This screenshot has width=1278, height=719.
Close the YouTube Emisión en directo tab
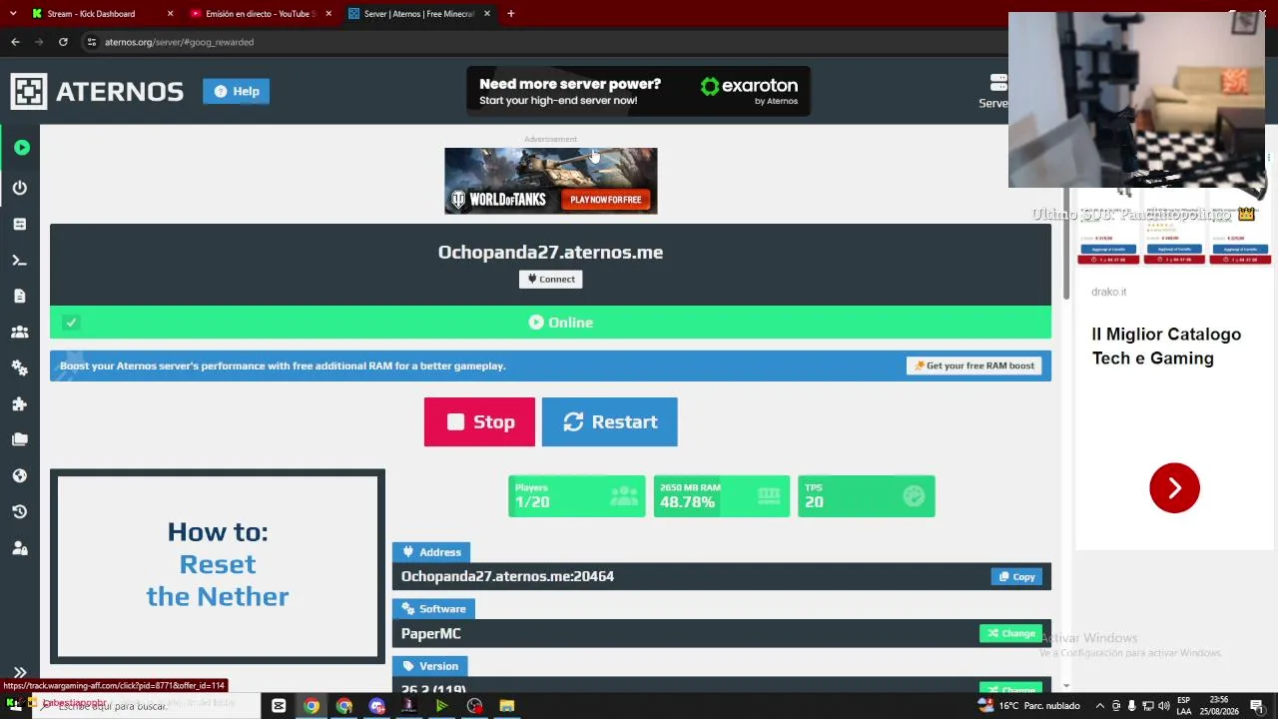(328, 14)
